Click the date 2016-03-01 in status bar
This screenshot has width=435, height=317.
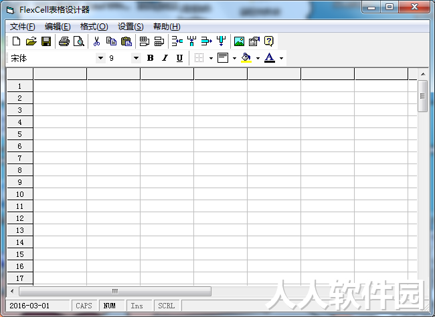tap(29, 306)
